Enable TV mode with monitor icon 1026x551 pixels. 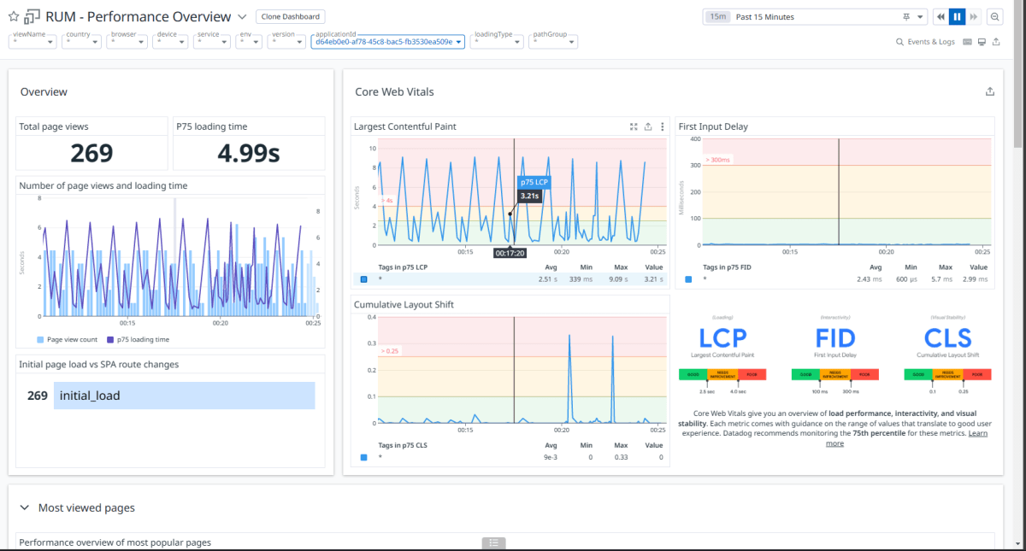point(982,42)
